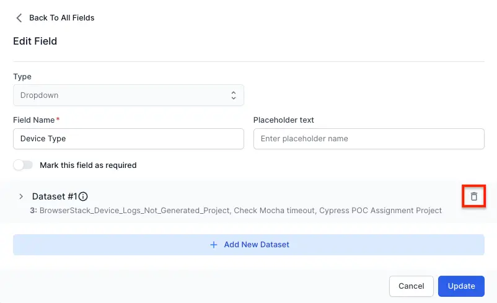Click the Placeholder text input box
497x303 pixels.
coord(368,139)
